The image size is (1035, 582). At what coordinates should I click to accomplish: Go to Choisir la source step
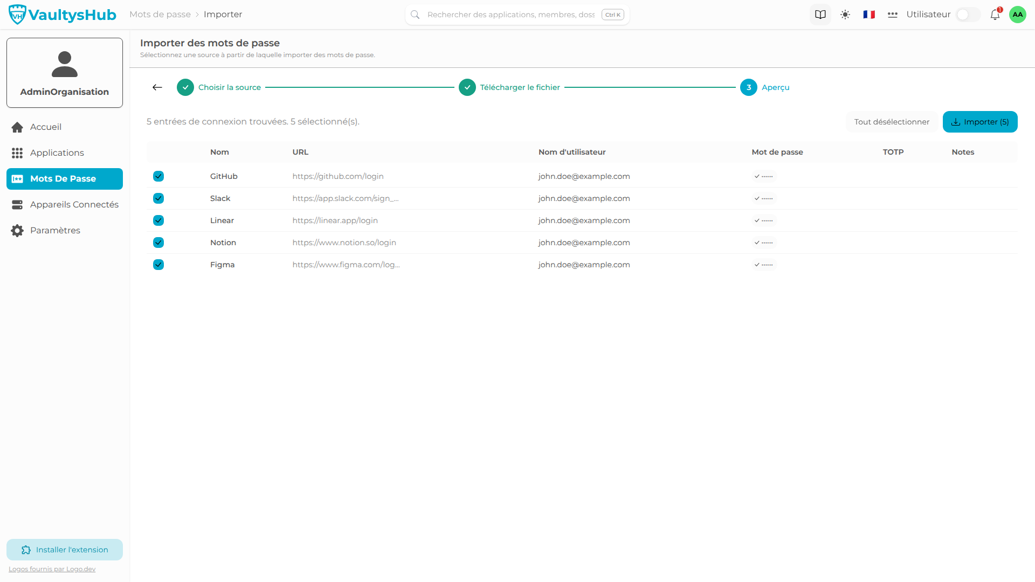(219, 87)
